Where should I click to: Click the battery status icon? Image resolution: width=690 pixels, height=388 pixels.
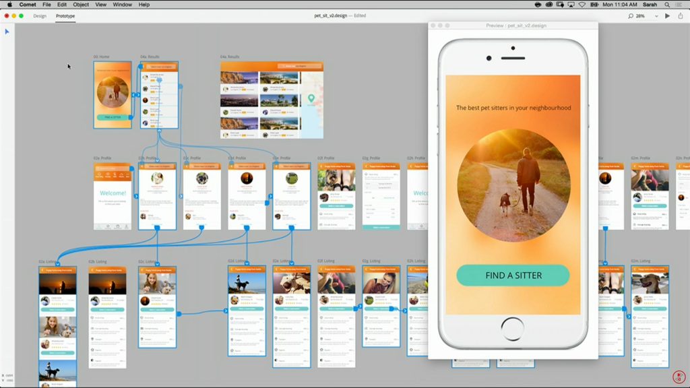coord(594,5)
